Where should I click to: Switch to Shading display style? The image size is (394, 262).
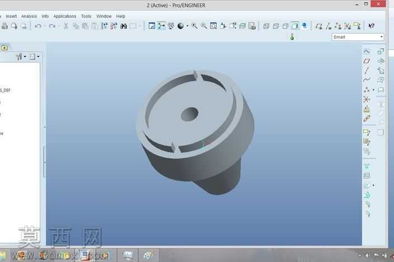click(295, 26)
